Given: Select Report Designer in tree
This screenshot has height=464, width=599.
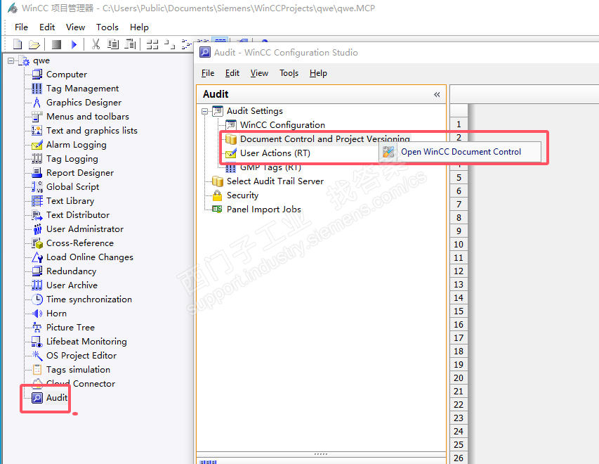Looking at the screenshot, I should 80,173.
